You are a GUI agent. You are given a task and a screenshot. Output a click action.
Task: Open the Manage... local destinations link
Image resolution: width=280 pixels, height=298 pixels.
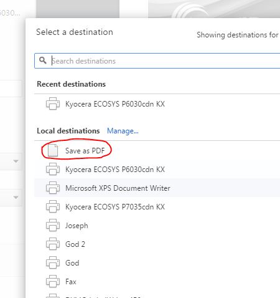[123, 131]
